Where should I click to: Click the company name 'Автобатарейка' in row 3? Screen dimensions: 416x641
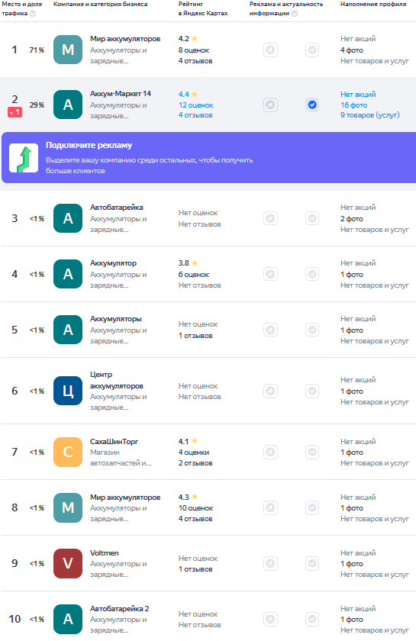(x=117, y=208)
